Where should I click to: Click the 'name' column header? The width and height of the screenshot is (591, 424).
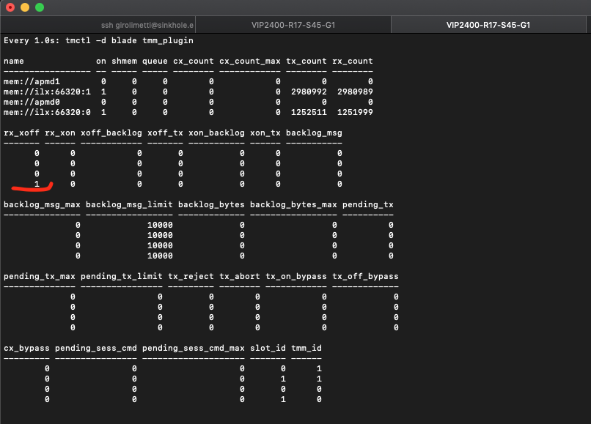pos(14,61)
